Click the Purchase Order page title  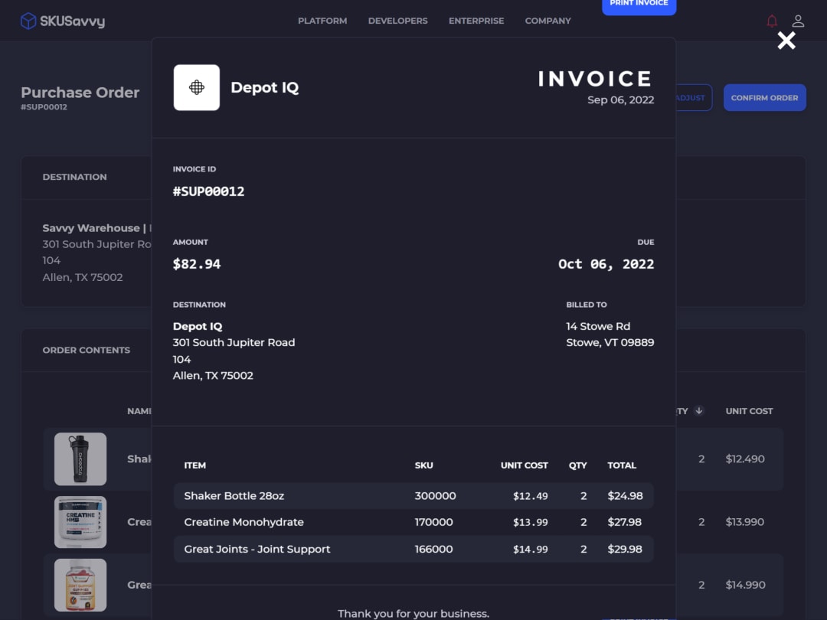[80, 93]
